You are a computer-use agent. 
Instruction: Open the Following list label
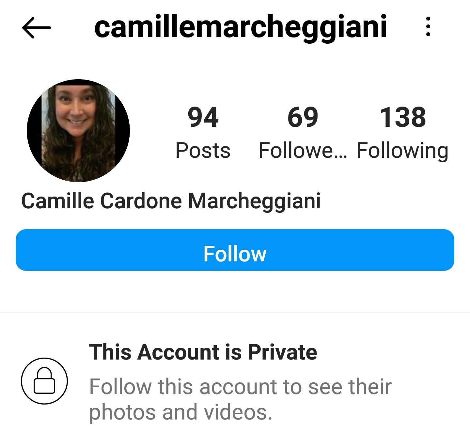[x=402, y=151]
